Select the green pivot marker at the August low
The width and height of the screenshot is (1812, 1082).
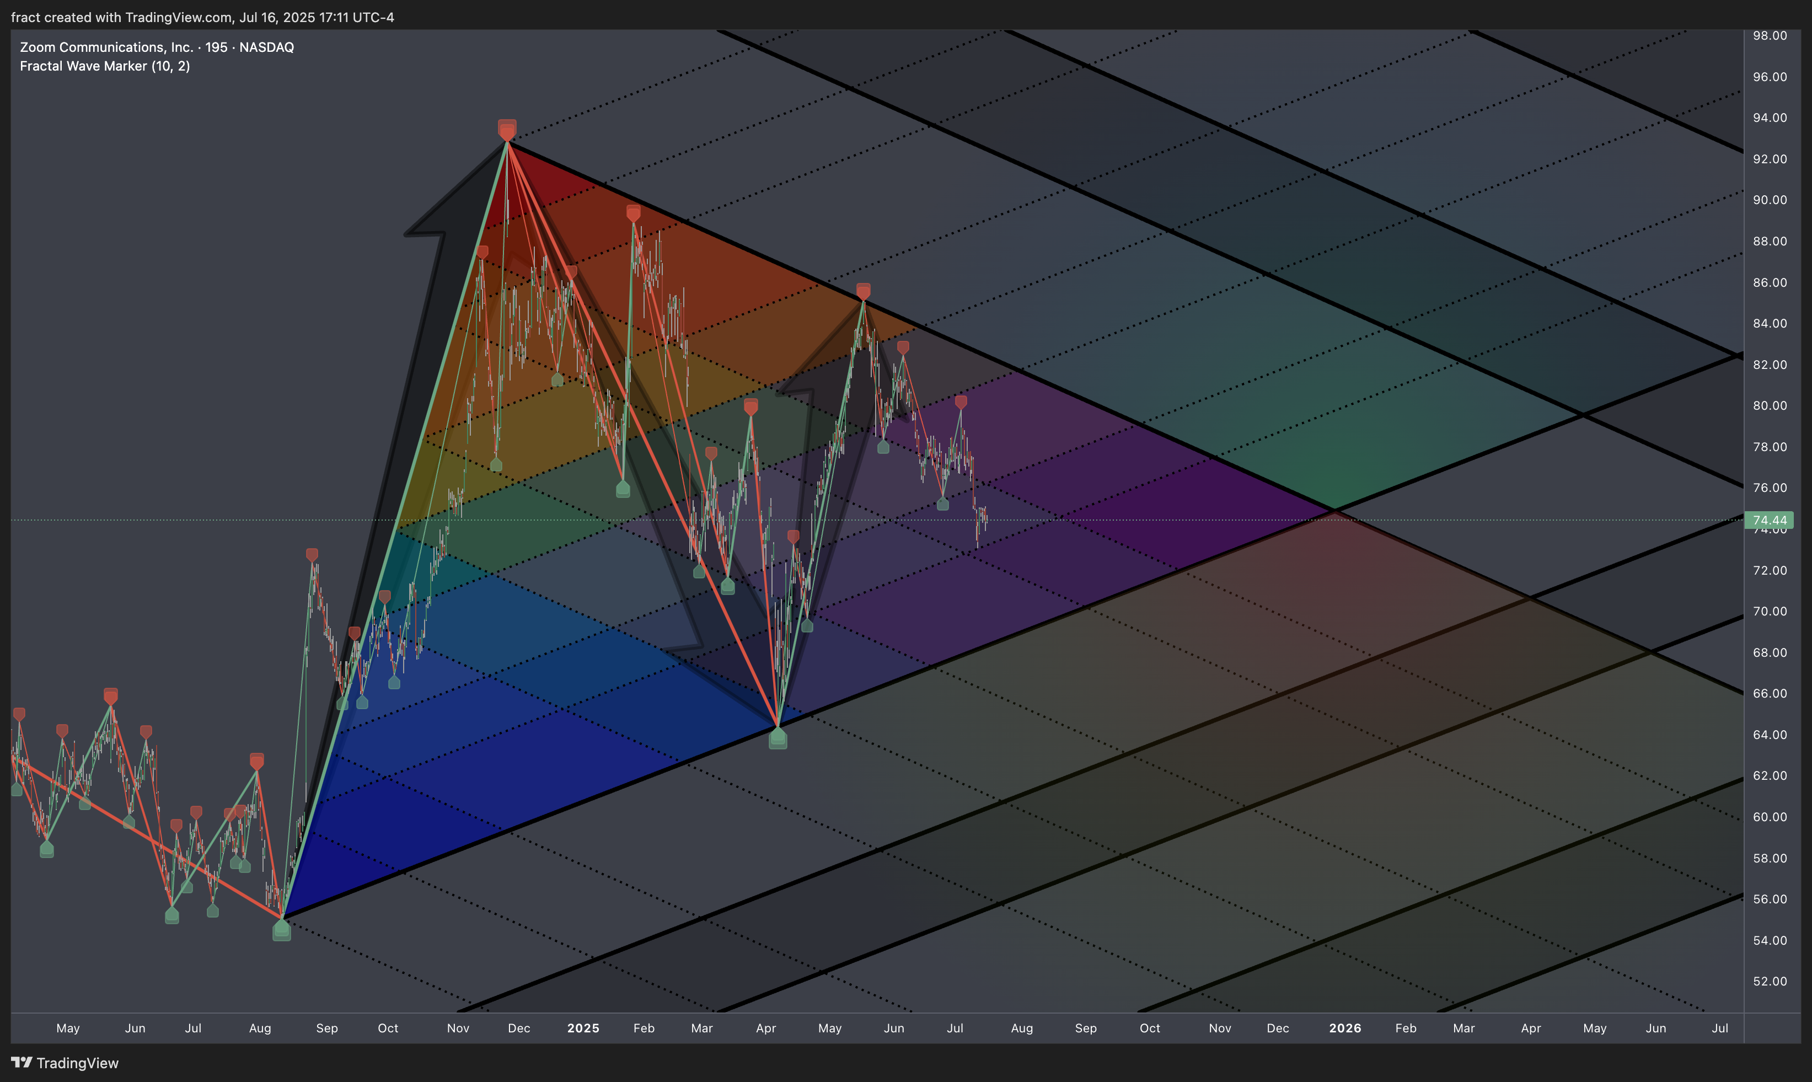click(x=281, y=930)
